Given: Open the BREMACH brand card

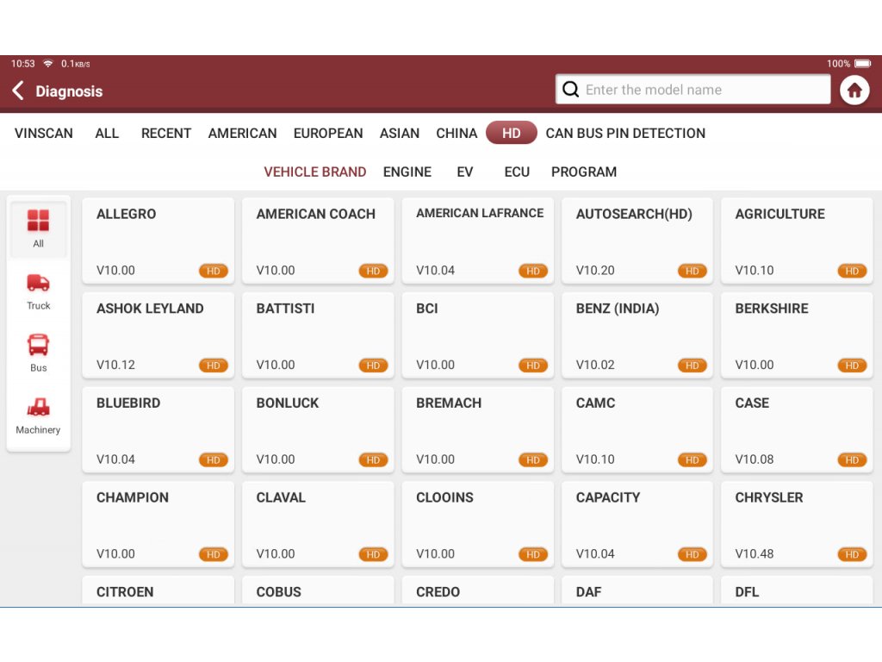Looking at the screenshot, I should (x=477, y=429).
